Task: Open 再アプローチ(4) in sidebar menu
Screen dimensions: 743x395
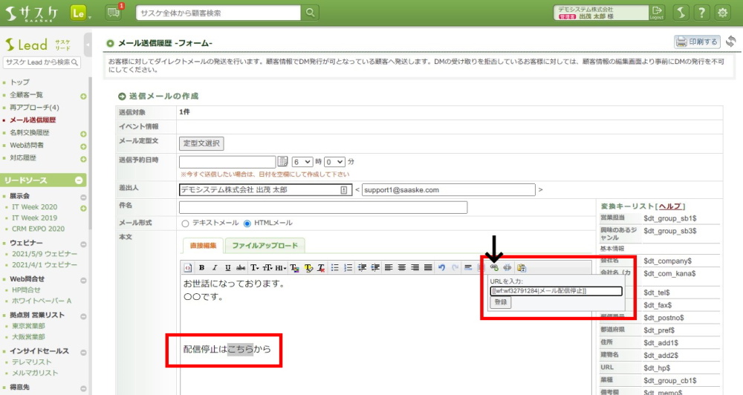Action: pyautogui.click(x=35, y=108)
